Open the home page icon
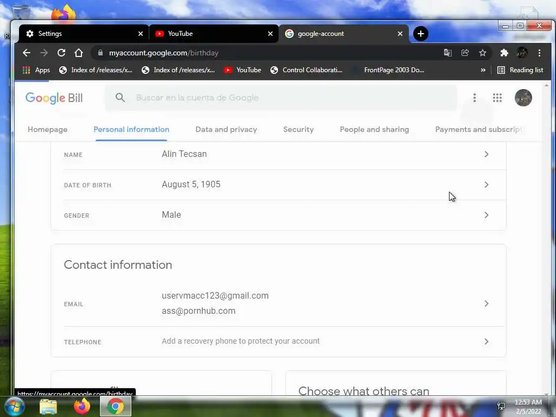 coord(79,53)
